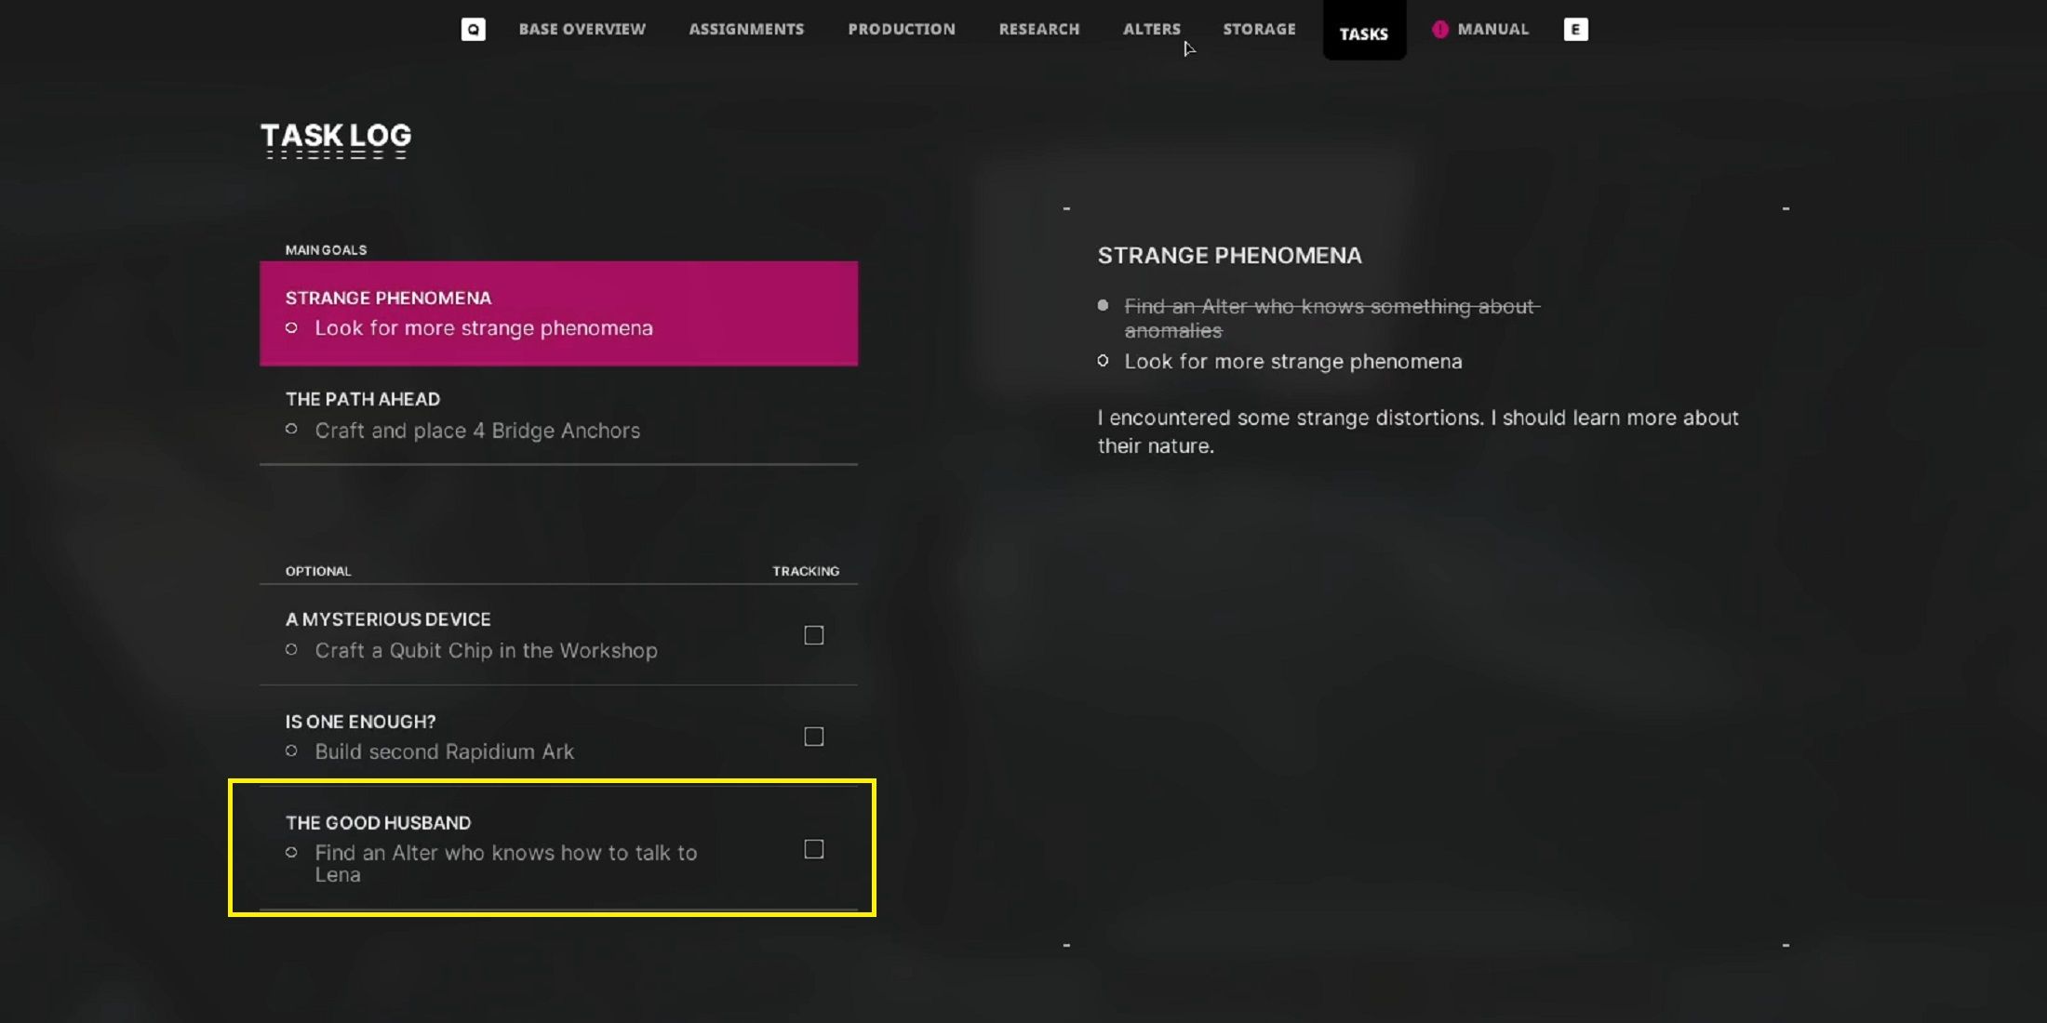The image size is (2047, 1023).
Task: Select the Strange Phenomena main goal
Action: (x=558, y=313)
